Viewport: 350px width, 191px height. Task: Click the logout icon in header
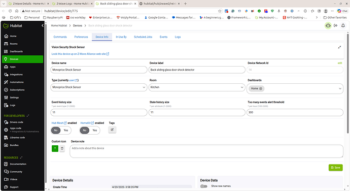click(335, 26)
